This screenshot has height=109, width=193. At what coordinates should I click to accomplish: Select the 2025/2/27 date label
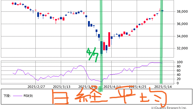36,87
